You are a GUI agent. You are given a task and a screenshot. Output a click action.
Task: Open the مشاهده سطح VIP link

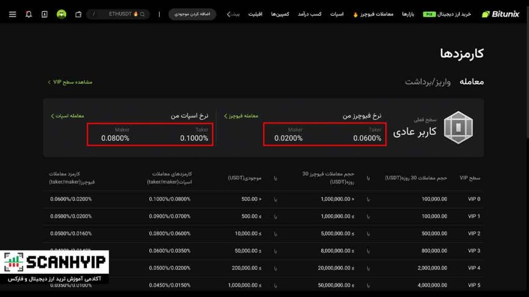70,82
